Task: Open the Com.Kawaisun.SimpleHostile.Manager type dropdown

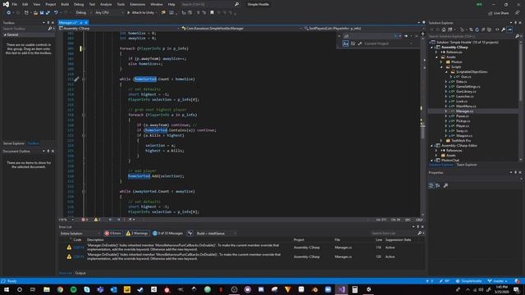Action: 242,29
